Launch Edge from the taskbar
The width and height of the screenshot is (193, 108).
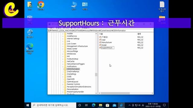coord(93,105)
